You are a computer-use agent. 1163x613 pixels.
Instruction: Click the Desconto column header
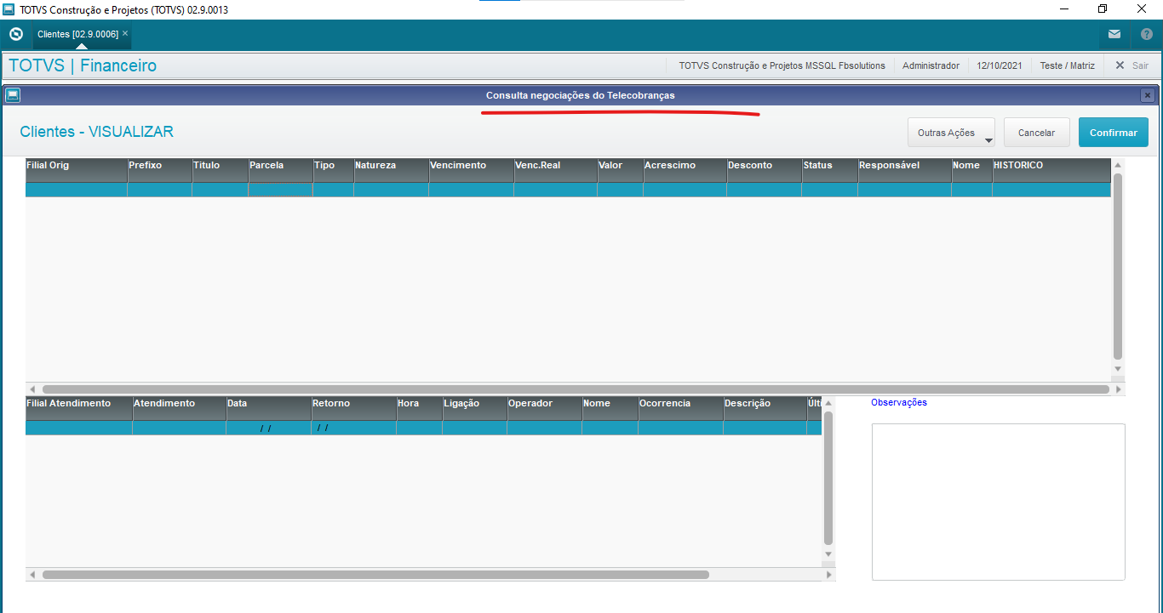[764, 170]
